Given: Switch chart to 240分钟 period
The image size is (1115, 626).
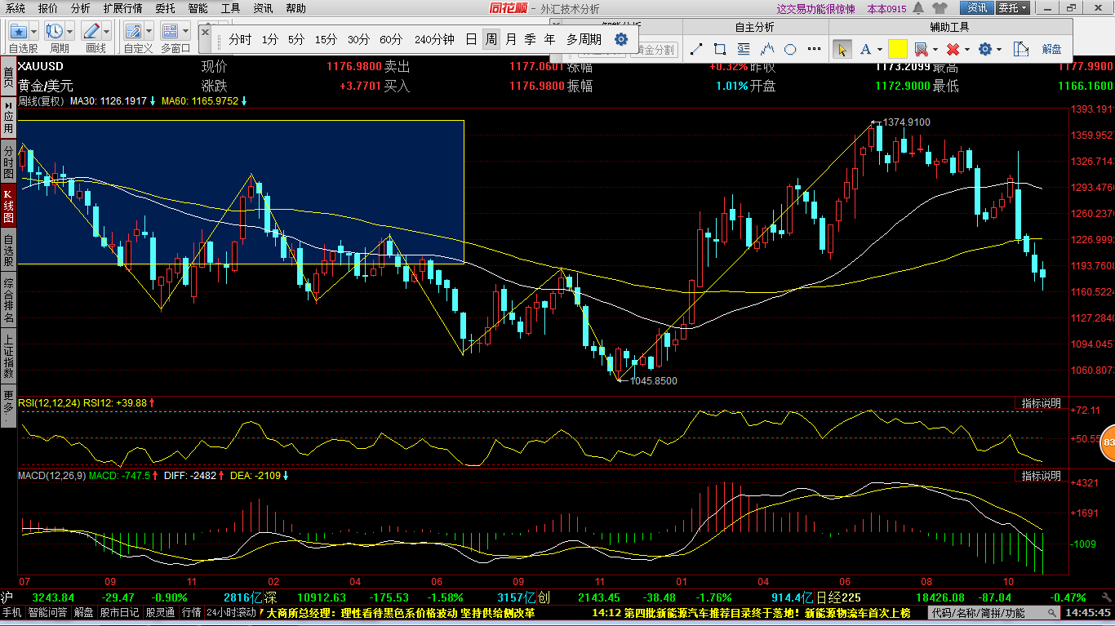Looking at the screenshot, I should tap(434, 39).
